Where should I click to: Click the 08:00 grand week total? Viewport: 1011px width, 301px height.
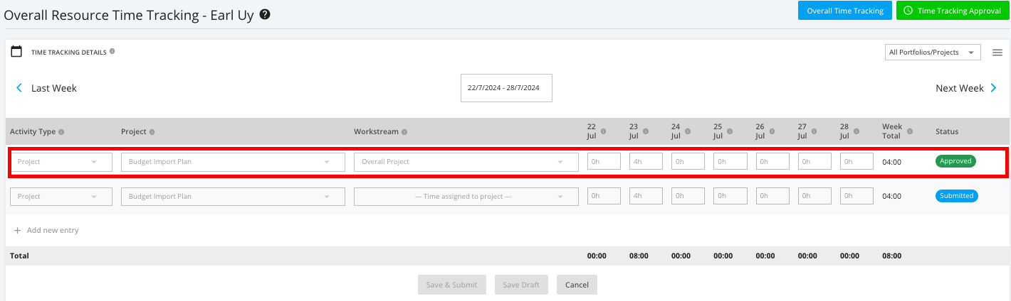pos(891,256)
